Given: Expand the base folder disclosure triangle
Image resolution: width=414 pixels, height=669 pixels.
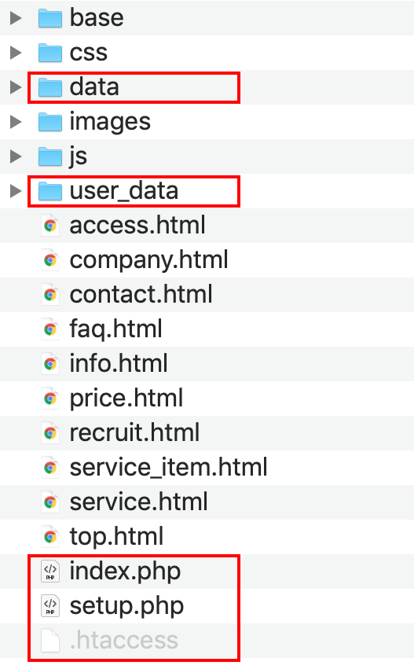Looking at the screenshot, I should coord(16,18).
